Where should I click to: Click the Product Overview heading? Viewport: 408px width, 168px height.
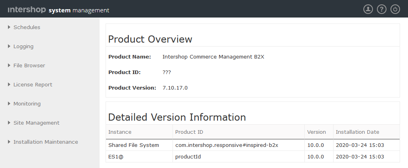tap(150, 39)
